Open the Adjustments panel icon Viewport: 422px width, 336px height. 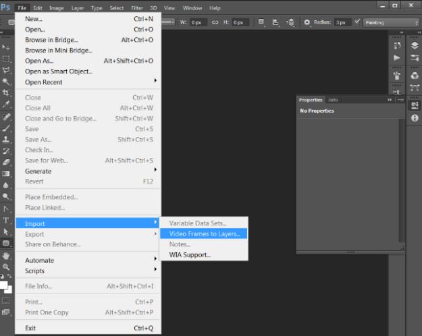415,58
